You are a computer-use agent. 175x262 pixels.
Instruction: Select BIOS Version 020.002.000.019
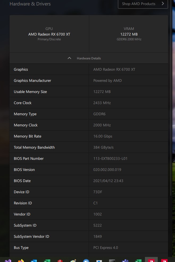tap(107, 170)
